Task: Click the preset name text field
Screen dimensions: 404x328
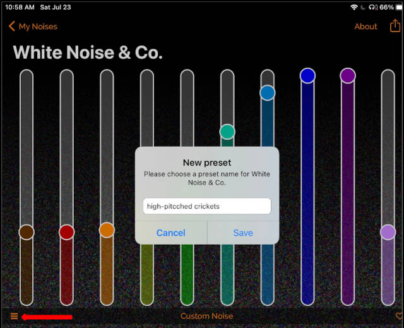Action: (207, 206)
